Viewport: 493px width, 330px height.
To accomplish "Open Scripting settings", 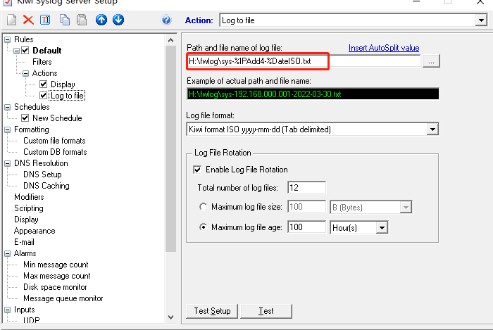I will click(29, 208).
